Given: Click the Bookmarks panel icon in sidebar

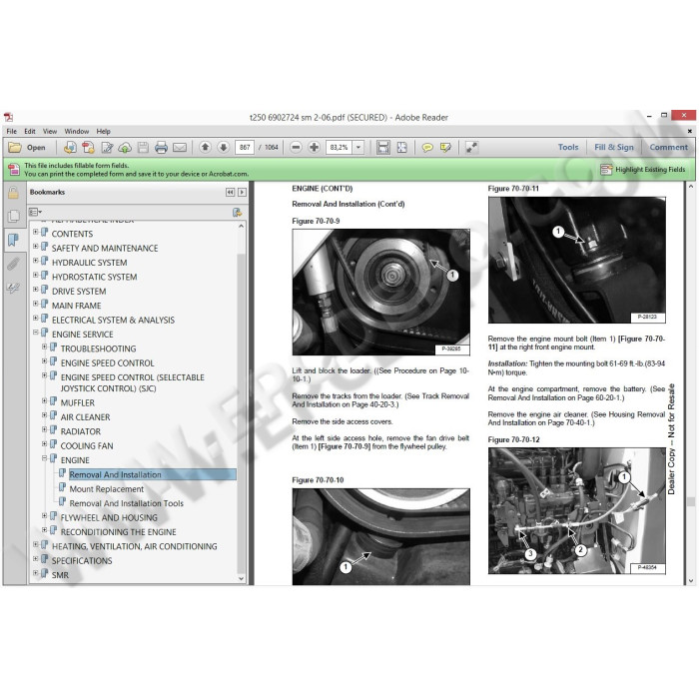Looking at the screenshot, I should point(13,240).
